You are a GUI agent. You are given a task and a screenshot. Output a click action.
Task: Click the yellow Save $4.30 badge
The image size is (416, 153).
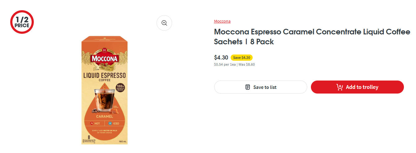click(x=241, y=58)
